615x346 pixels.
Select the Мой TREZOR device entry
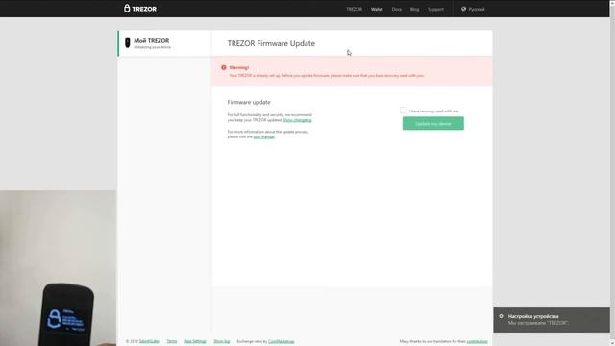pyautogui.click(x=164, y=43)
